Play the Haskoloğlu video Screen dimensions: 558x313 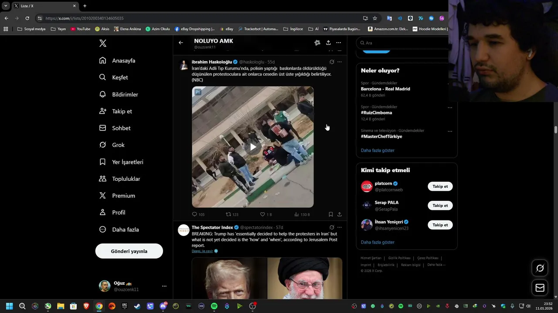(253, 147)
